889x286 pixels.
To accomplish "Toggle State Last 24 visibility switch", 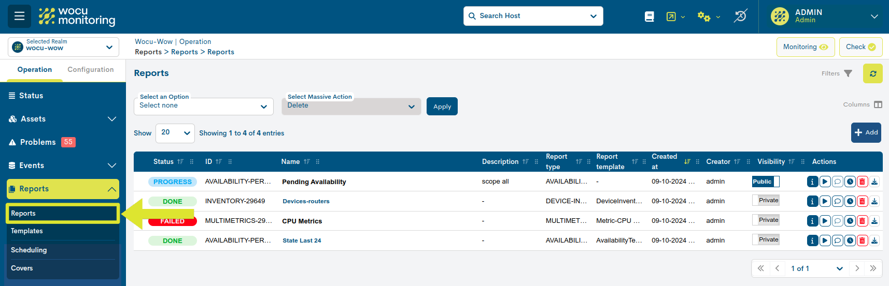I will (x=766, y=240).
